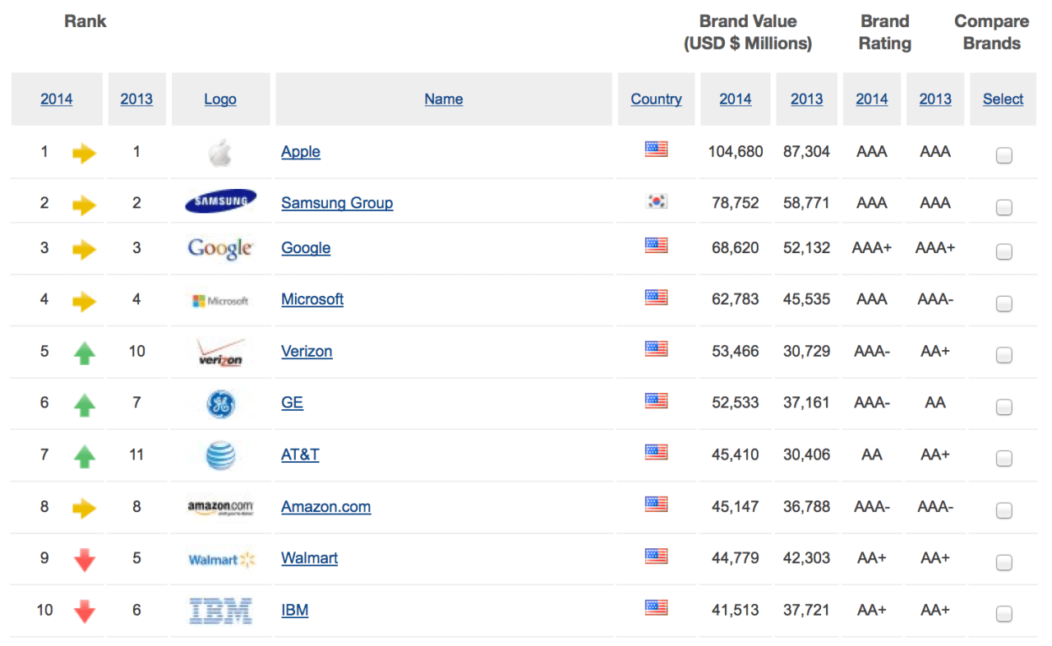Click Walmart's red down arrow

click(x=84, y=561)
